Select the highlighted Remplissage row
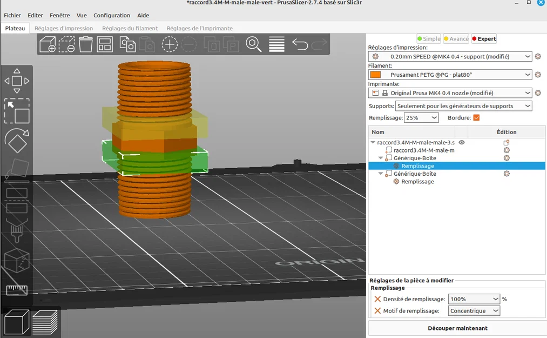The width and height of the screenshot is (547, 338). (457, 165)
